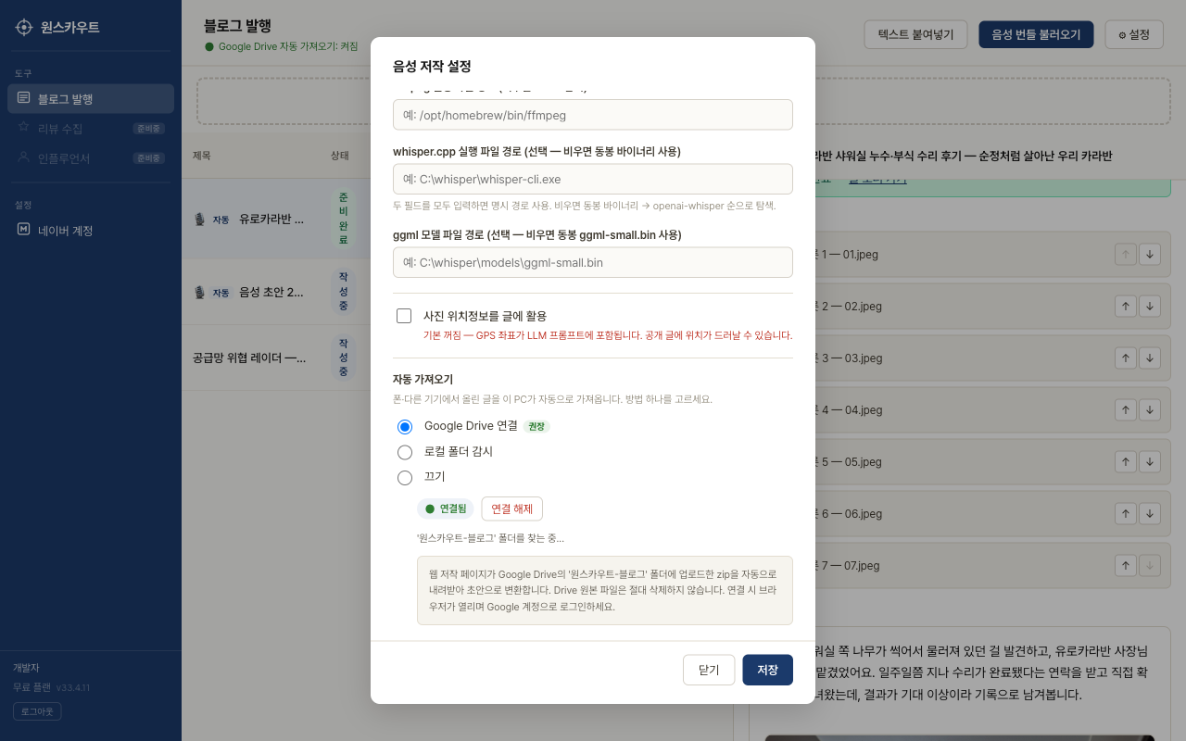Viewport: 1186px width, 741px height.
Task: Focus the ffmpeg path input field
Action: tap(593, 115)
